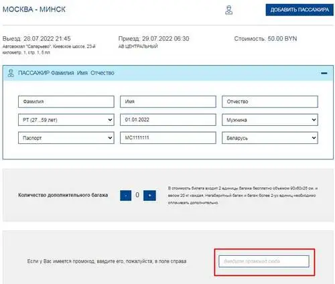The image size is (335, 284).
Task: Open the age category dropdown showing РТ (27...59 лет)
Action: tap(66, 120)
